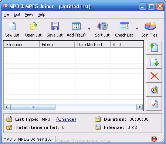Click the Sort List icon

[x=103, y=26]
